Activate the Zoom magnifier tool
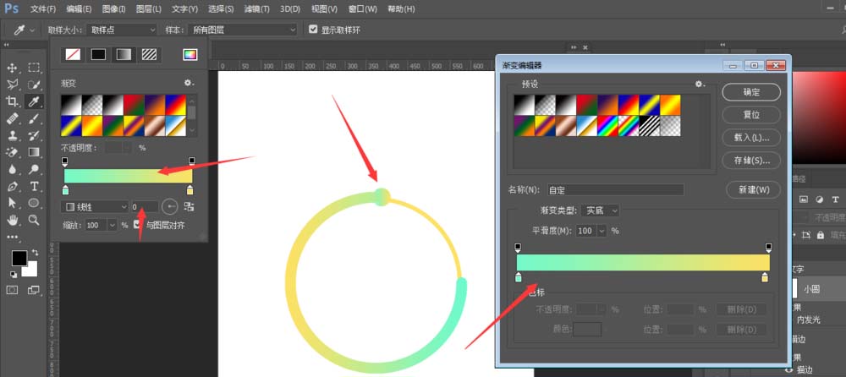 click(35, 220)
